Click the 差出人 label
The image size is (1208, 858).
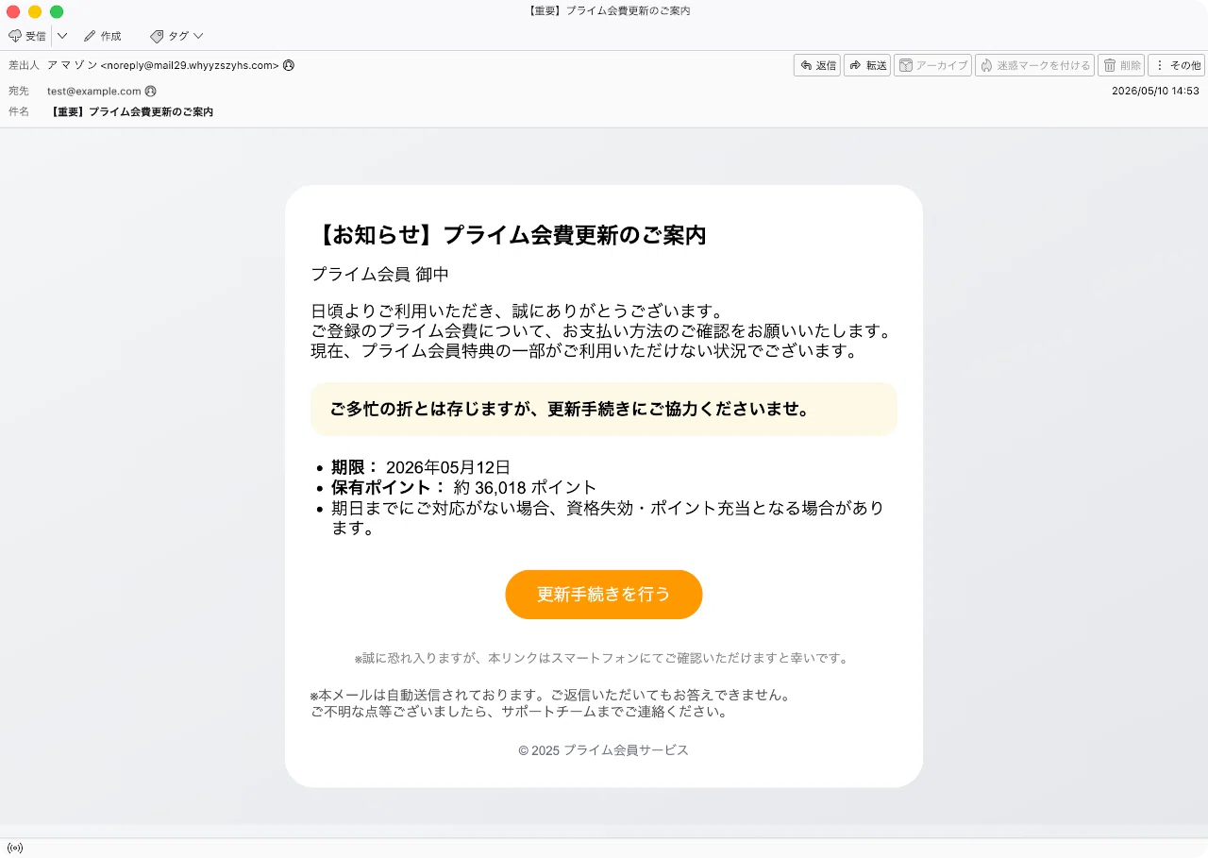click(25, 65)
